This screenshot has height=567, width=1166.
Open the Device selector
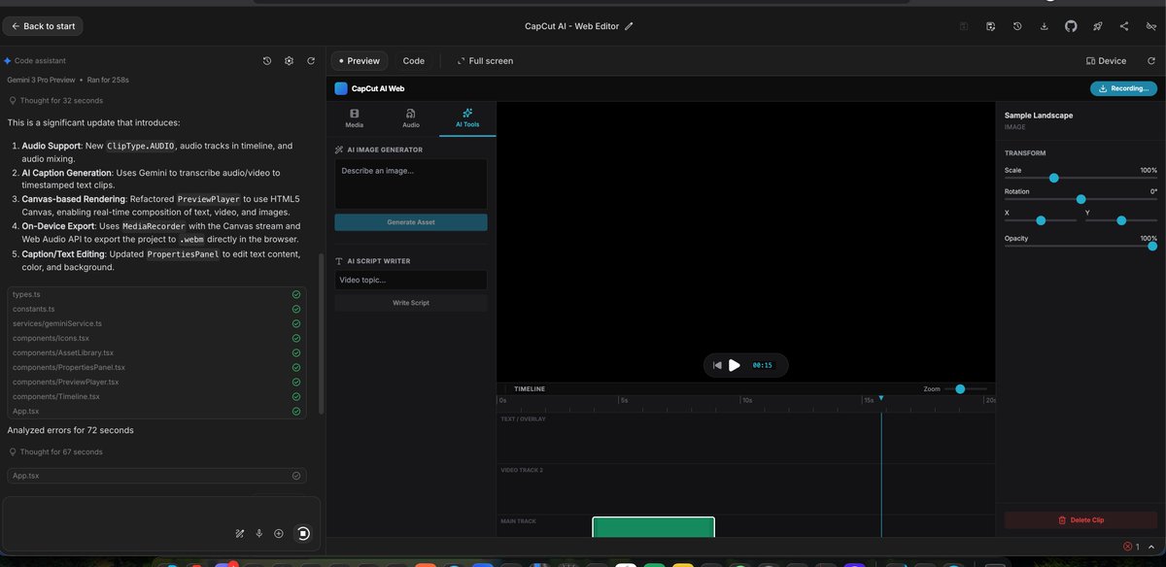point(1106,60)
